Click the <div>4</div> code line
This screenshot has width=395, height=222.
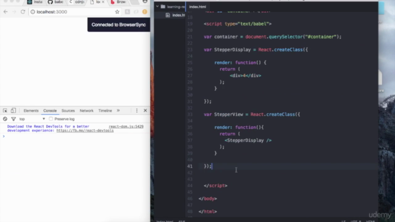coord(246,75)
